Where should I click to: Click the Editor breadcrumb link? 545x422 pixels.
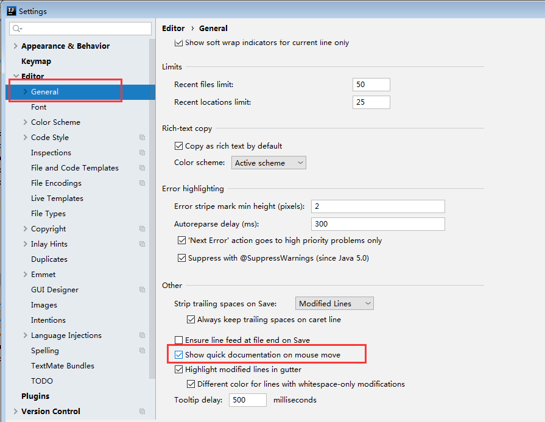coord(173,28)
